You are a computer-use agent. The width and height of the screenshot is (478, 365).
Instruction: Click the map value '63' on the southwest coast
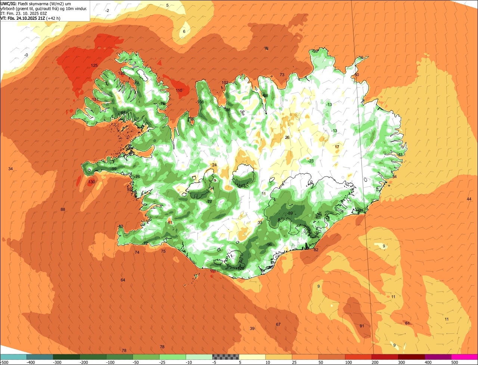point(121,226)
